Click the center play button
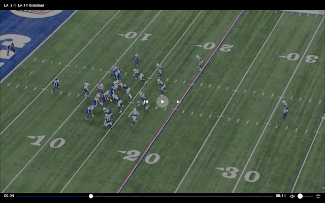The height and width of the screenshot is (203, 325). pyautogui.click(x=162, y=101)
